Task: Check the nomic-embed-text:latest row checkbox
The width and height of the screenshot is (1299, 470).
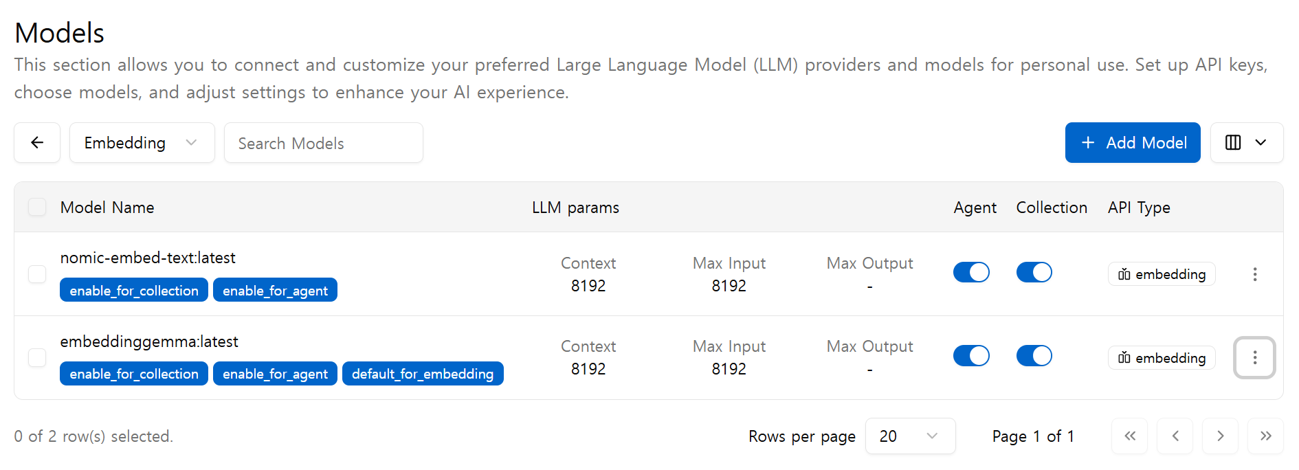Action: [x=37, y=274]
